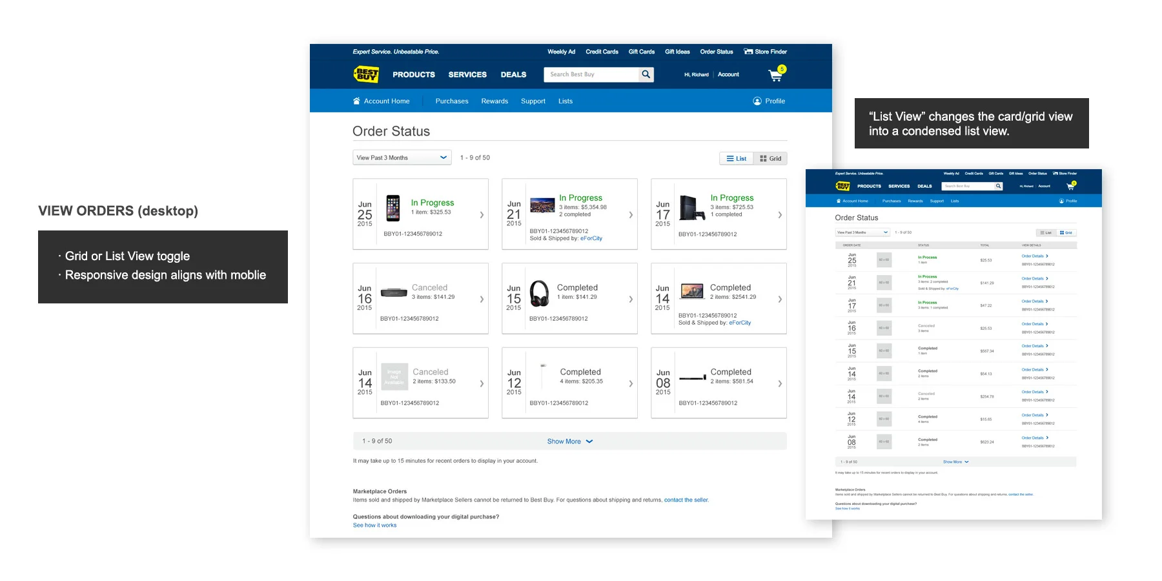
Task: Click the search magnifier icon in large mockup
Action: coord(646,74)
